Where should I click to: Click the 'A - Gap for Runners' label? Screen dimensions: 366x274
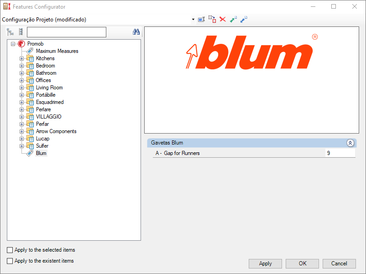(x=178, y=153)
